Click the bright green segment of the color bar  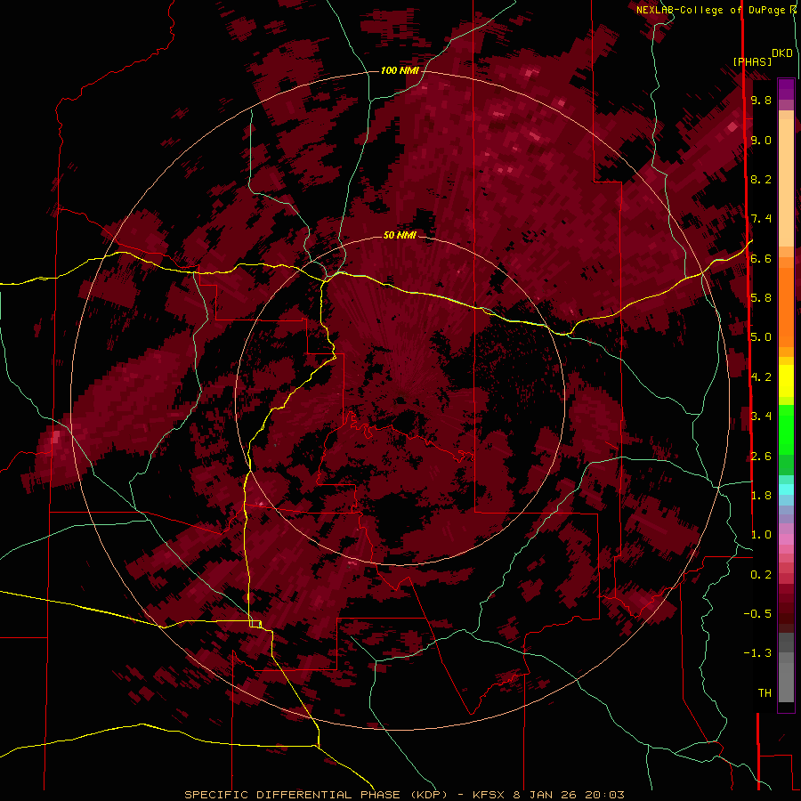coord(786,429)
